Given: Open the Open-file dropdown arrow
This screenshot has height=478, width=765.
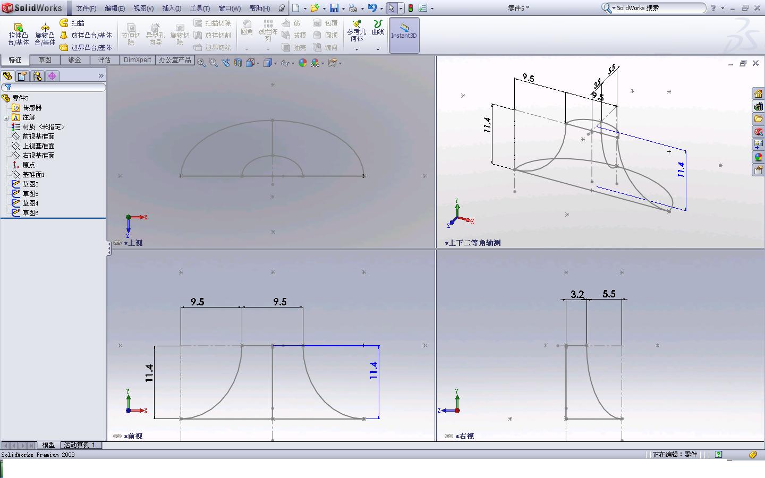Looking at the screenshot, I should 324,8.
